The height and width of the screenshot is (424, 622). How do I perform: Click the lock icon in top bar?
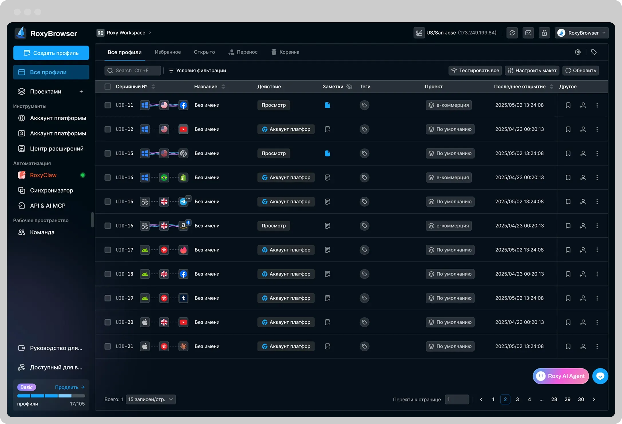[544, 33]
